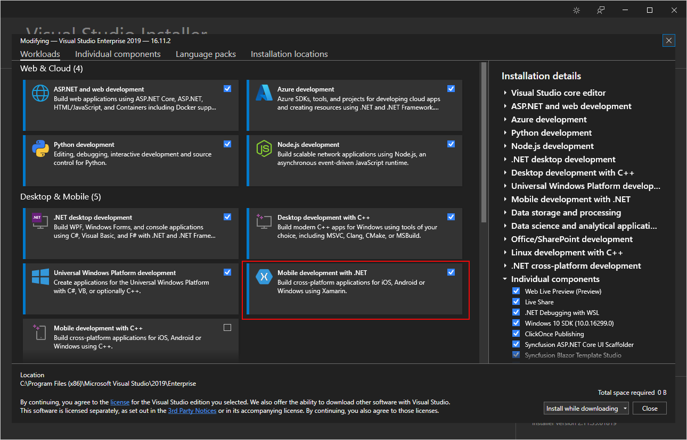
Task: Switch to the Installation locations tab
Action: point(289,54)
